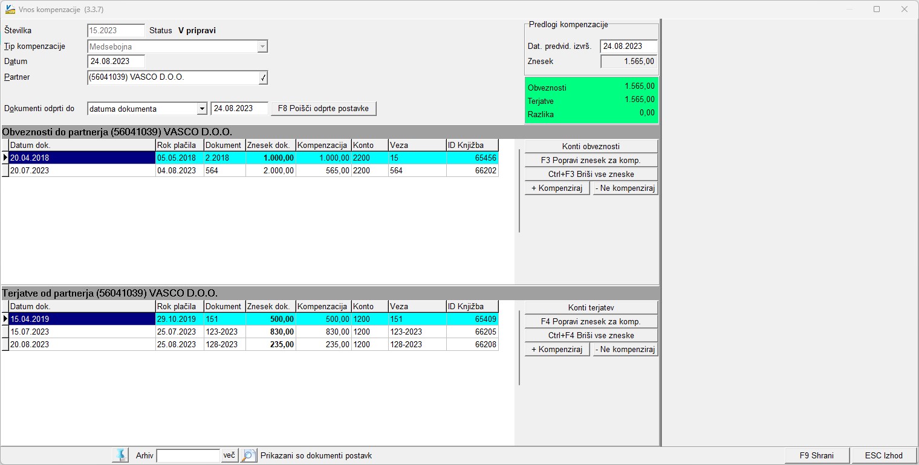Click the Dat. predvid. izvrš. date field
Viewport: 919px width, 465px height.
point(629,46)
